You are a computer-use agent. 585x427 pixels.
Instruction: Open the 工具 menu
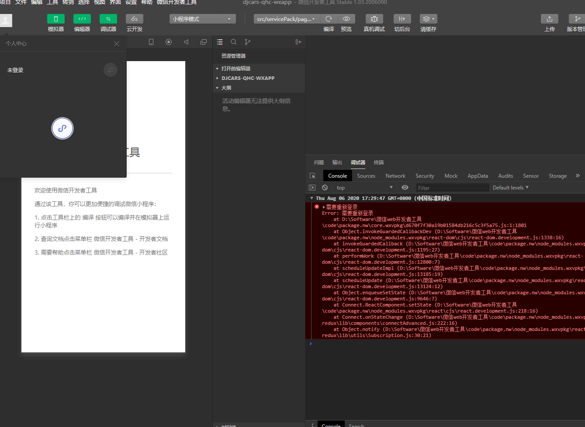click(52, 3)
